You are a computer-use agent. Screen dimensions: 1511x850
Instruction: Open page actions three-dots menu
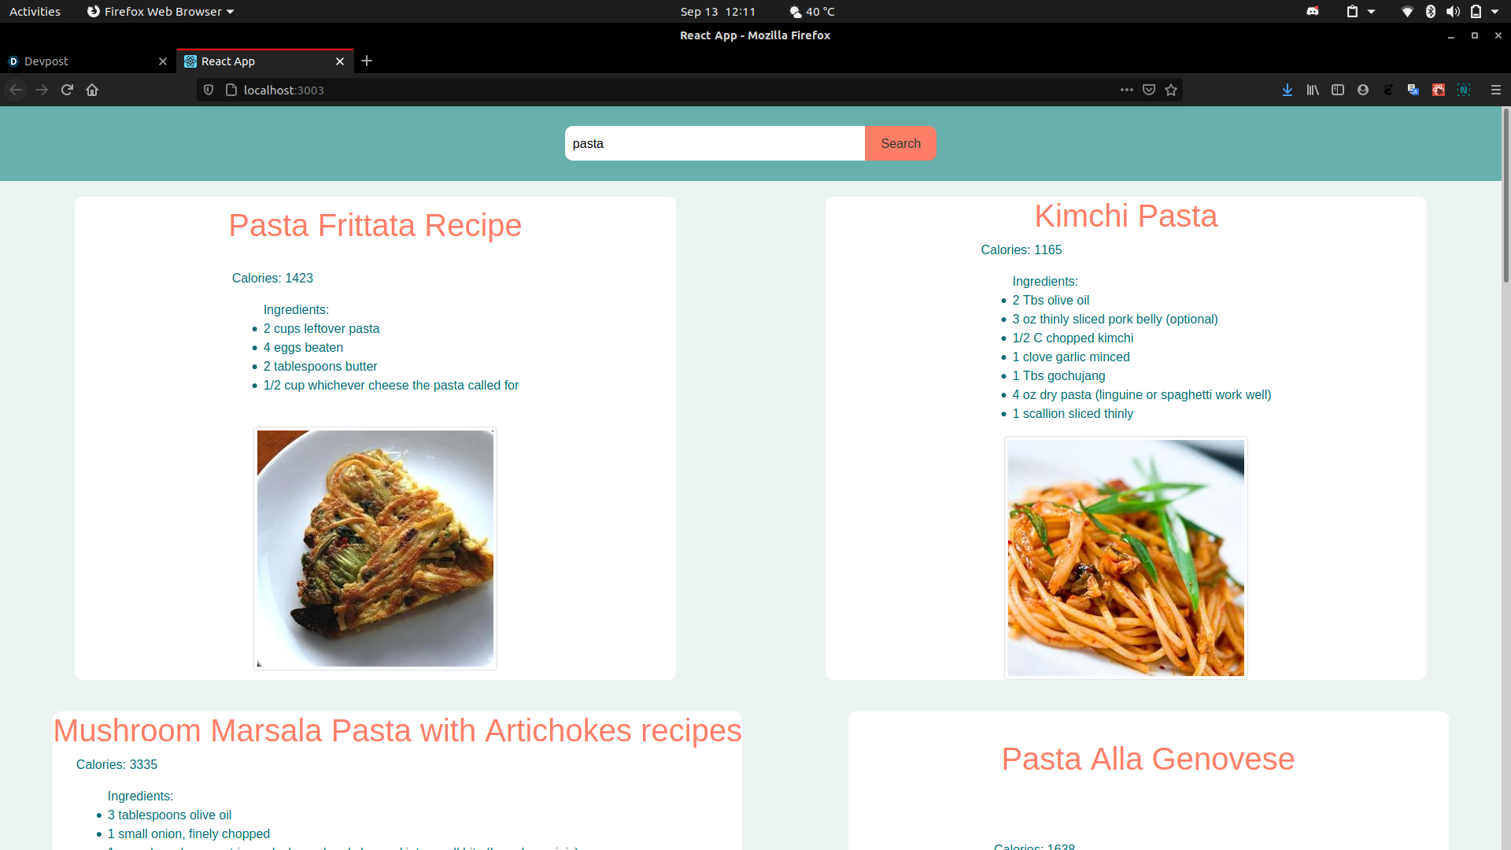click(1127, 90)
